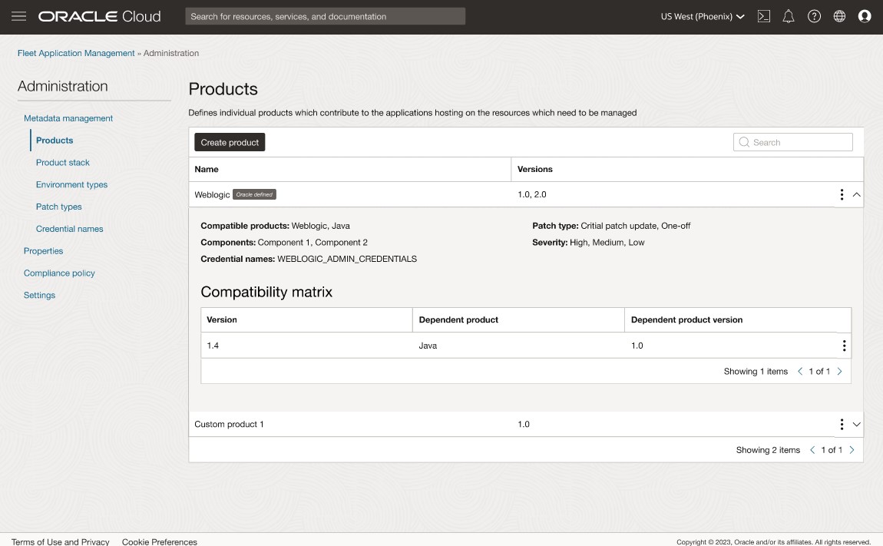Launch the Cloud Shell developer tools icon
The width and height of the screenshot is (883, 546).
(x=763, y=16)
